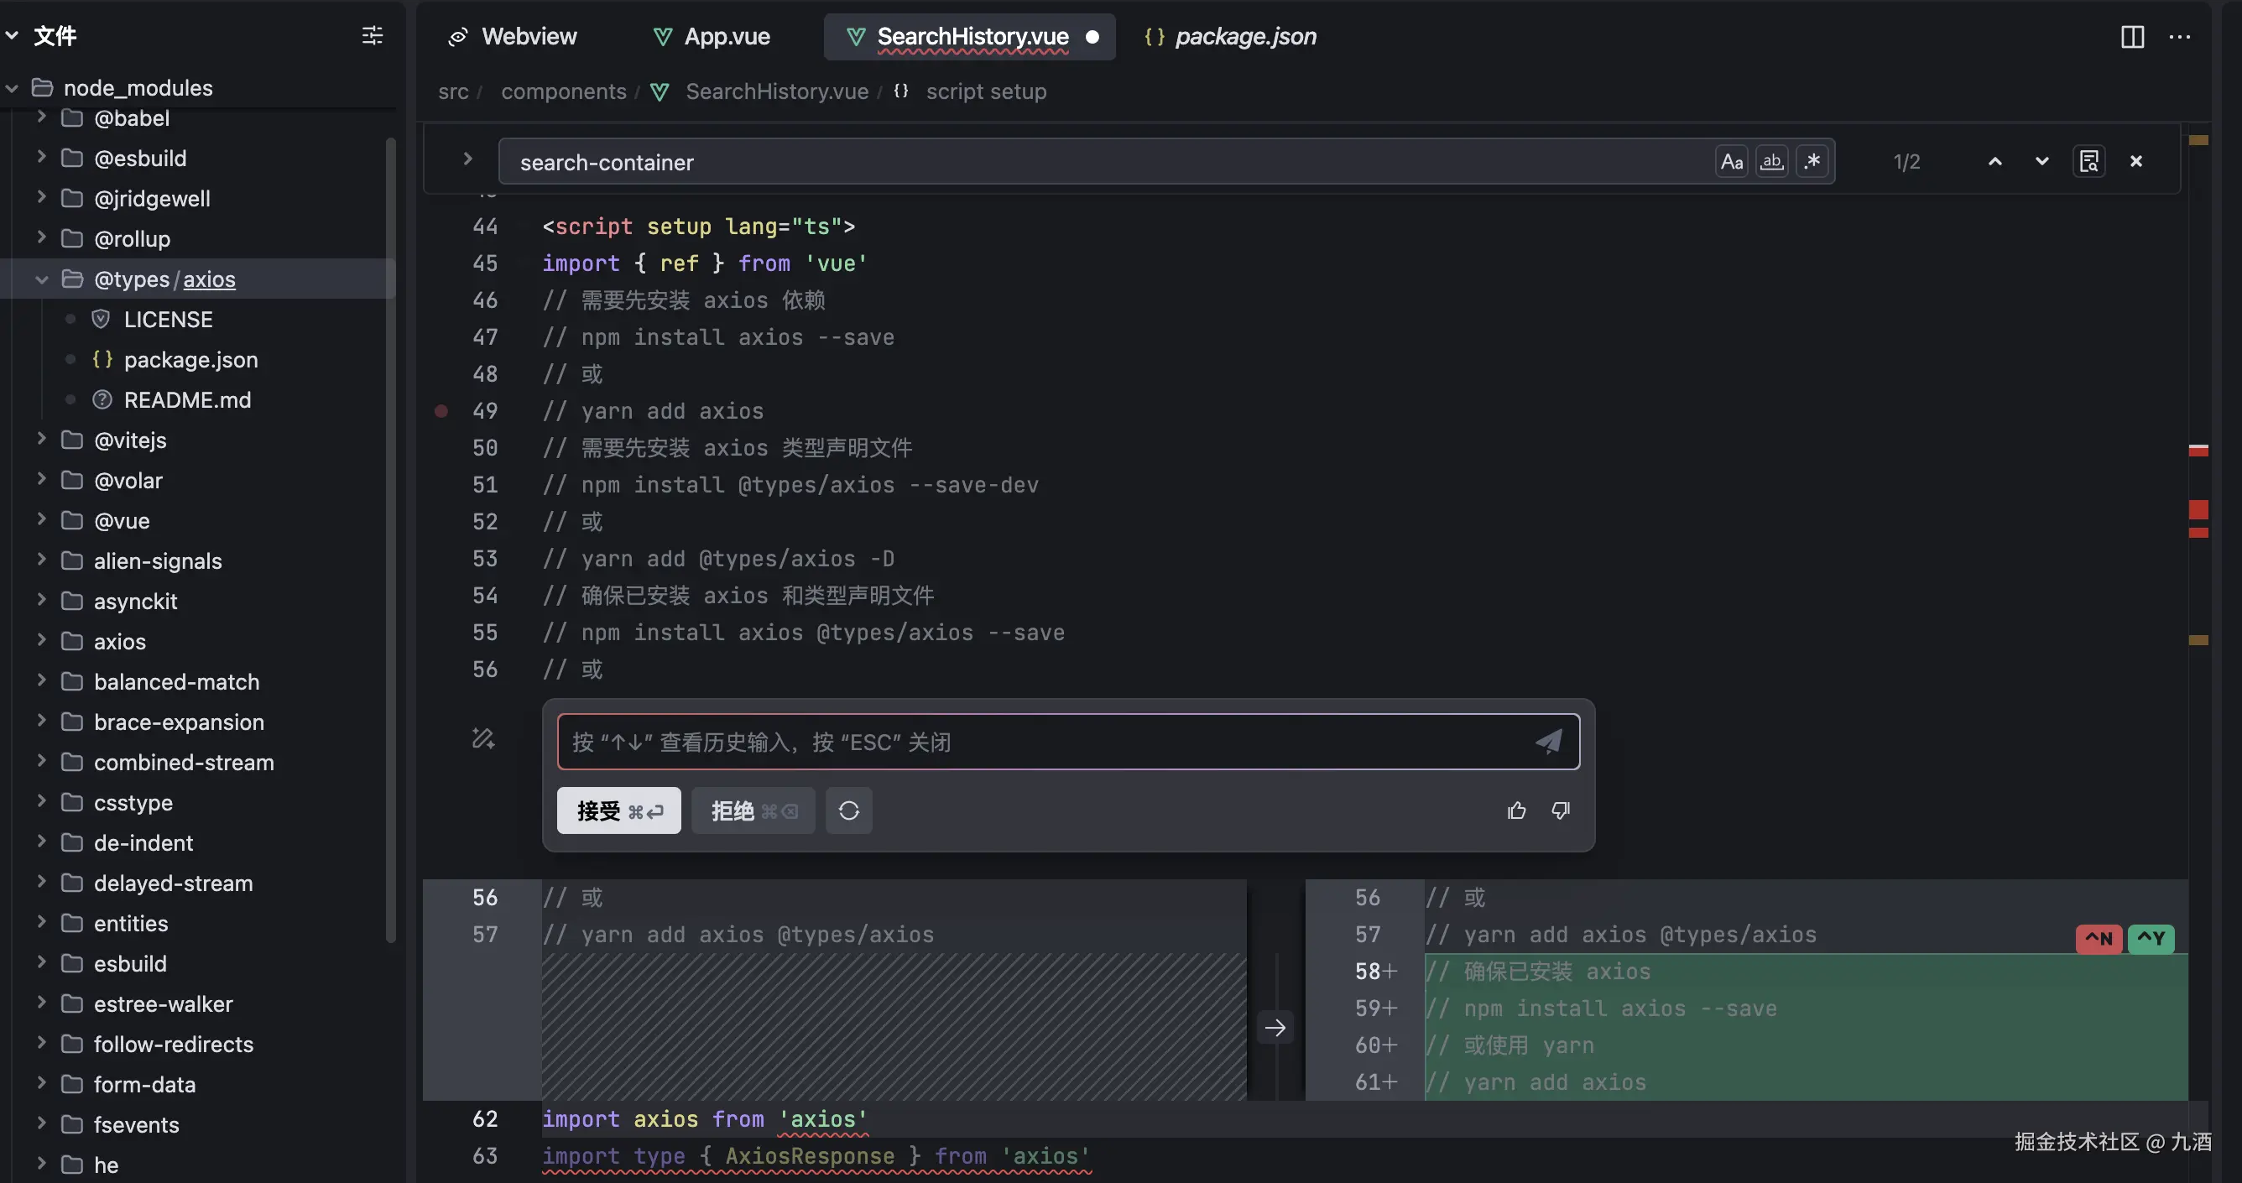Open the file panel filter settings icon
This screenshot has width=2242, height=1183.
tap(372, 36)
